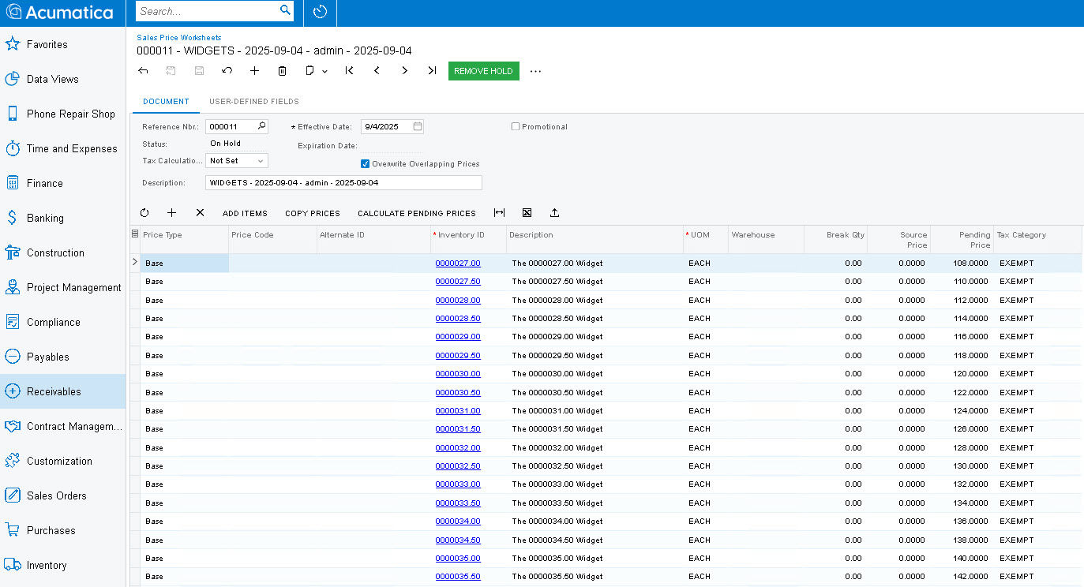
Task: Enable the Promotional checkbox
Action: [x=516, y=126]
